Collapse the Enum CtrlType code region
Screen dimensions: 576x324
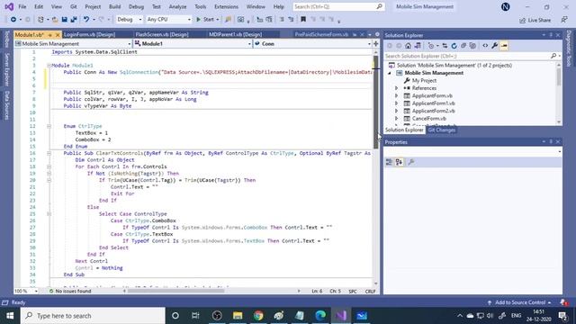click(x=49, y=126)
